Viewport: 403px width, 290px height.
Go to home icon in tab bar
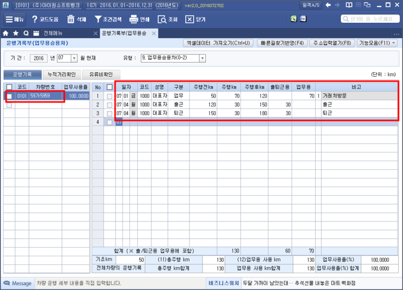[6, 33]
